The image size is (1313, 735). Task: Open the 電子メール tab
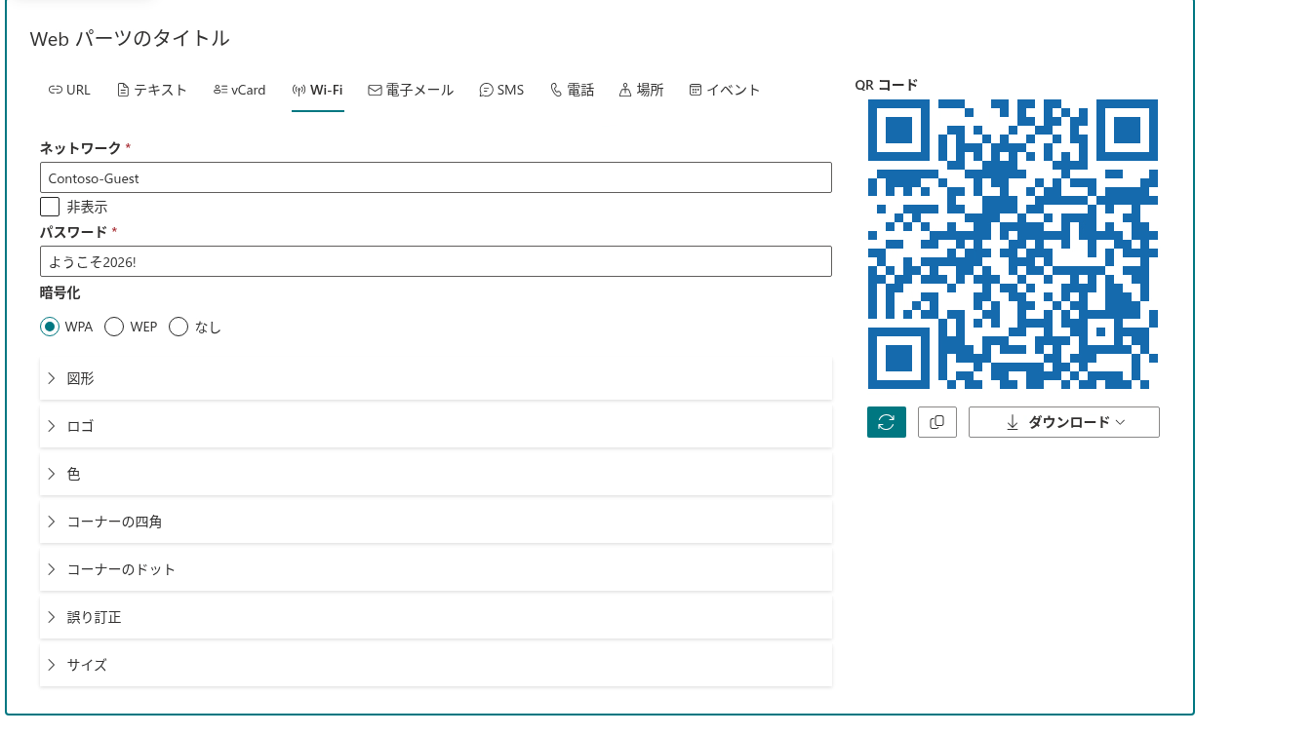[x=411, y=90]
